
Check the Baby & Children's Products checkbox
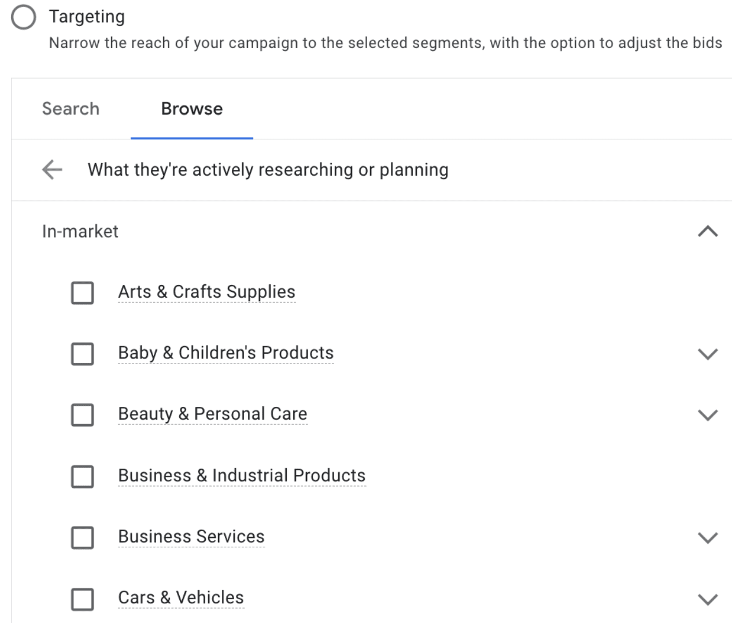click(x=82, y=354)
